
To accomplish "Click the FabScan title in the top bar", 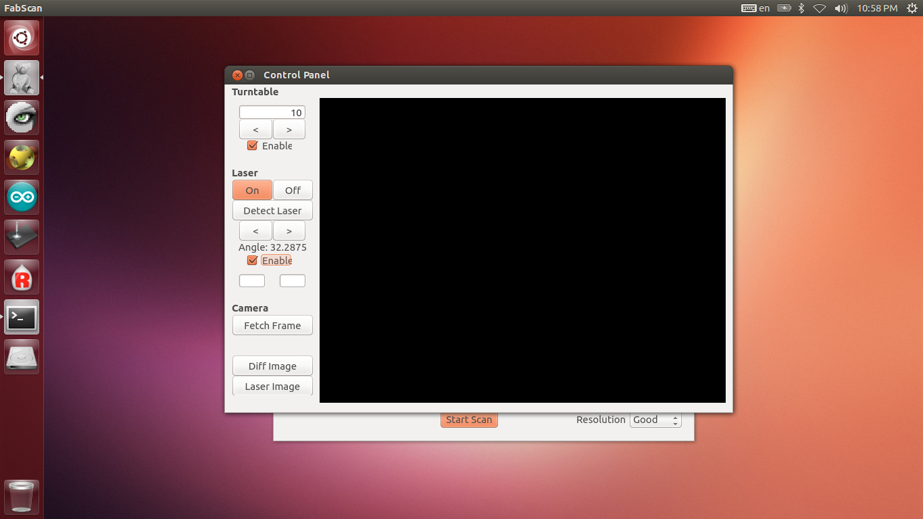I will click(23, 8).
